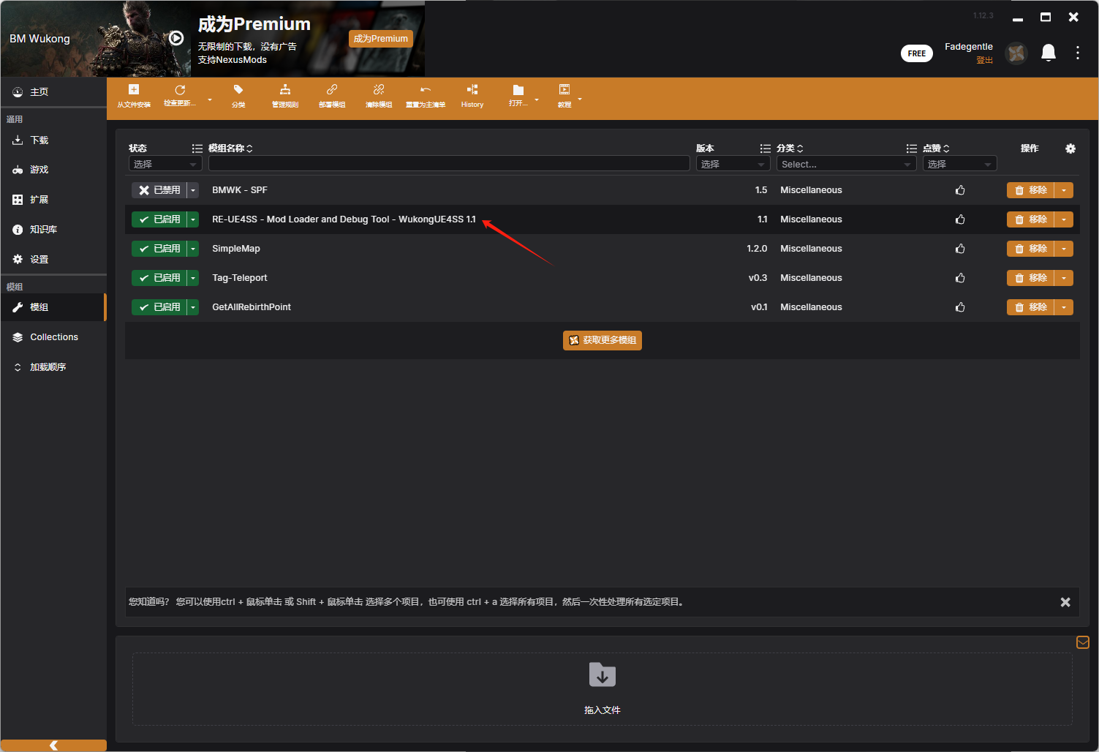
Task: Click the play icon on BM Wukong banner
Action: pos(176,38)
